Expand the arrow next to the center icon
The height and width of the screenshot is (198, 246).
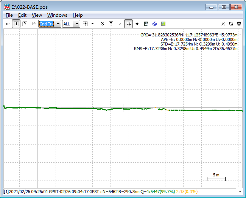click(x=92, y=24)
